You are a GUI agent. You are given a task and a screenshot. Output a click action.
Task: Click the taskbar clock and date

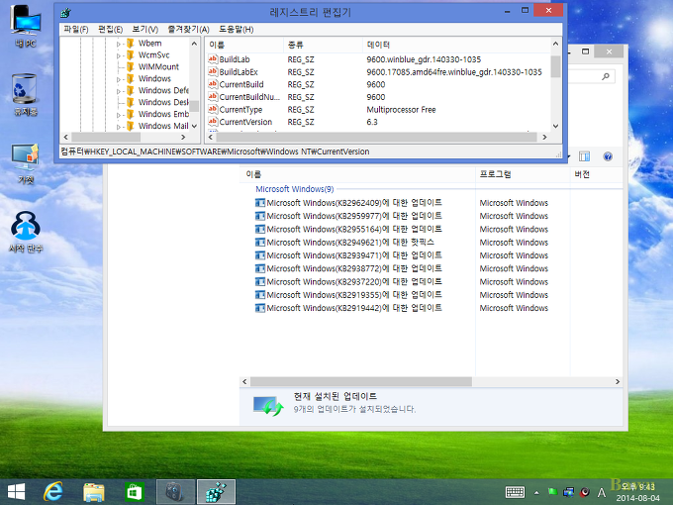pyautogui.click(x=639, y=492)
